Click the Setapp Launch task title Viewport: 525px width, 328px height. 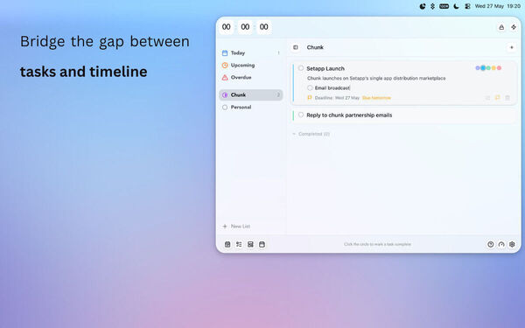pyautogui.click(x=325, y=68)
